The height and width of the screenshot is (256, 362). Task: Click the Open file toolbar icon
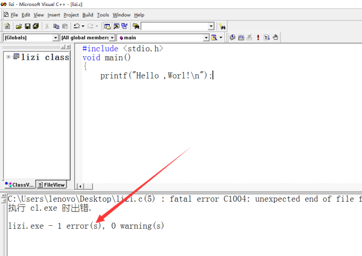point(19,27)
